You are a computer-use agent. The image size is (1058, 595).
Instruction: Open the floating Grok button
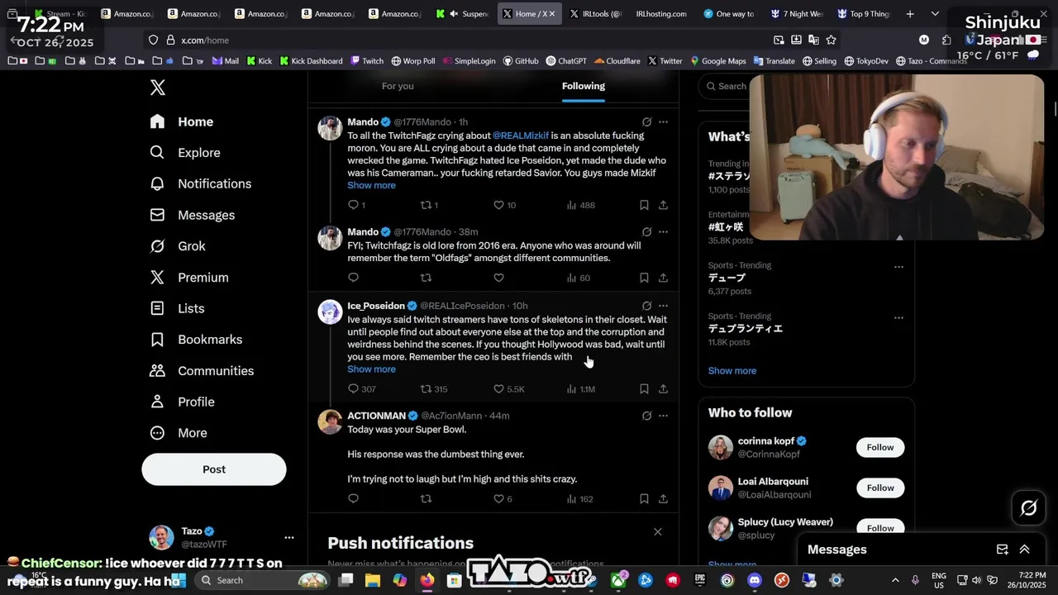point(1029,508)
